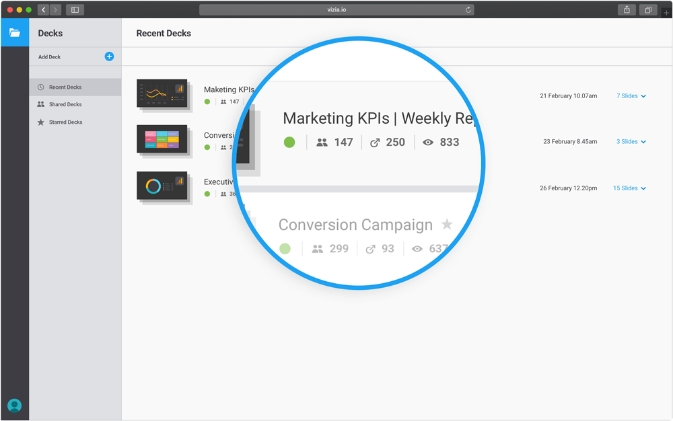Viewport: 673px width, 421px height.
Task: Click the browser back arrow
Action: (x=44, y=10)
